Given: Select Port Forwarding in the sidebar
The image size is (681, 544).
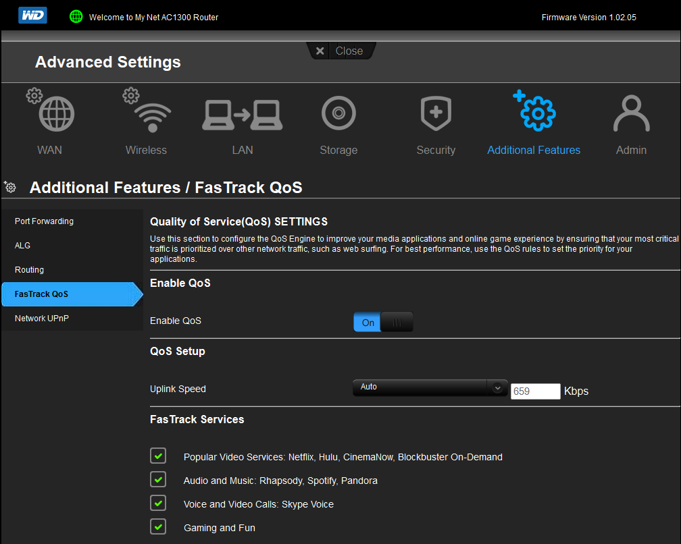Looking at the screenshot, I should [72, 221].
